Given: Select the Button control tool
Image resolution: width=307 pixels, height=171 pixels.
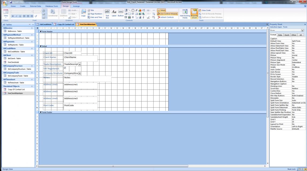Looking at the screenshot, I should 121,13.
